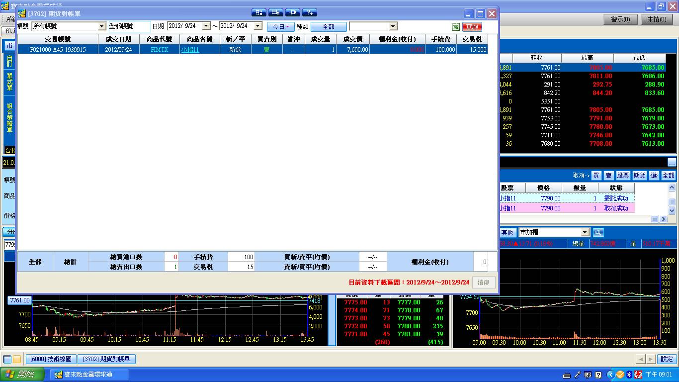Open the end date dropdown
The image size is (679, 382).
pyautogui.click(x=258, y=26)
